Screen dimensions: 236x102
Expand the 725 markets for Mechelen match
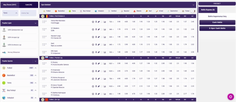click(111, 22)
